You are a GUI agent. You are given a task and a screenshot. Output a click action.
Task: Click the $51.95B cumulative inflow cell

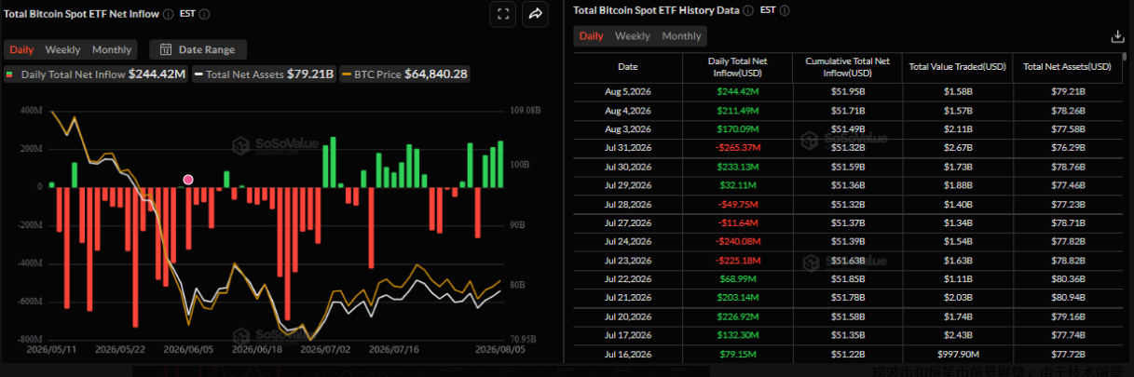pyautogui.click(x=848, y=92)
